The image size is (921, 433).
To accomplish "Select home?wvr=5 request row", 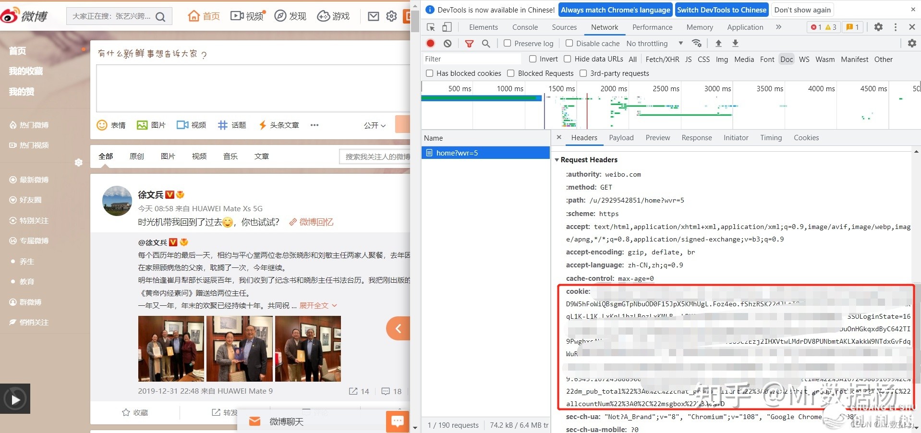I will 485,153.
